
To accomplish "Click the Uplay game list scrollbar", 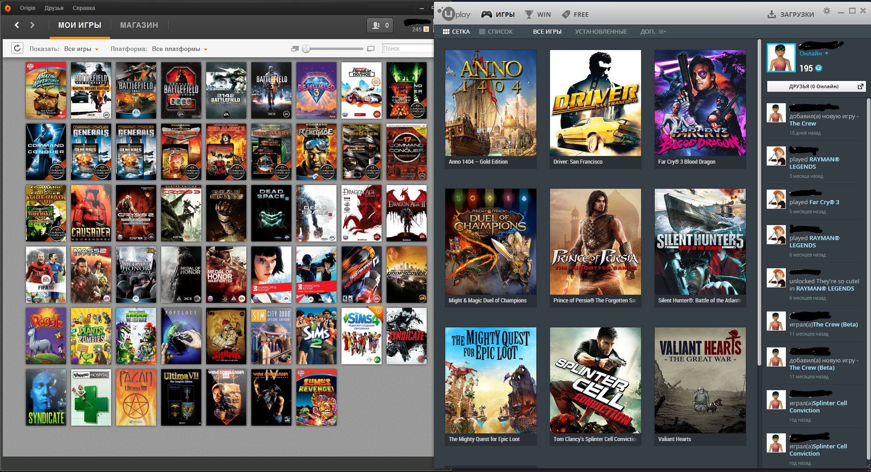I will click(759, 202).
